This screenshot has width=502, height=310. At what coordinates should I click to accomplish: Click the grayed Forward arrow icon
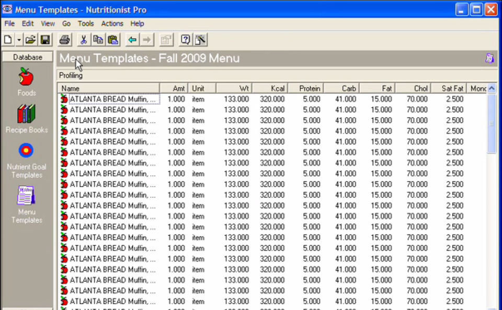[146, 40]
